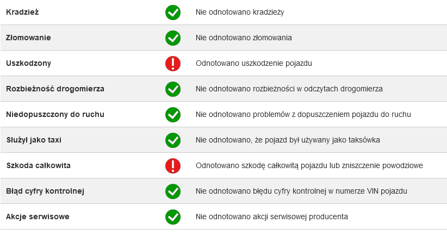Click the checkmark beside Błąd cyfry kontrolnej

coord(173,191)
